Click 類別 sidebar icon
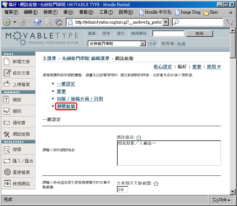This screenshot has height=206, width=237. [x=6, y=111]
